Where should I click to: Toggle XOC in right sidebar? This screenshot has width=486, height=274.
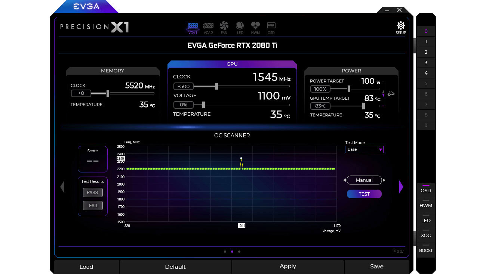tap(426, 235)
